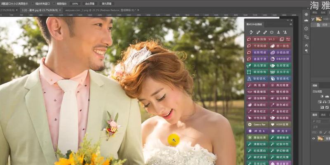The width and height of the screenshot is (330, 165).
Task: Run 高低频 high-low frequency action
Action: [257, 85]
